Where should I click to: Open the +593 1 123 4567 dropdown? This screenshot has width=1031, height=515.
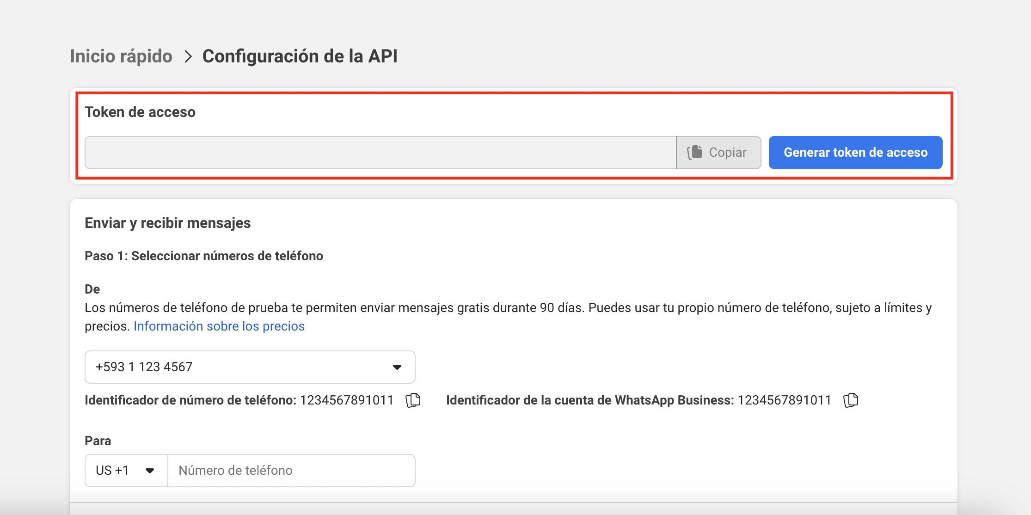[x=250, y=367]
